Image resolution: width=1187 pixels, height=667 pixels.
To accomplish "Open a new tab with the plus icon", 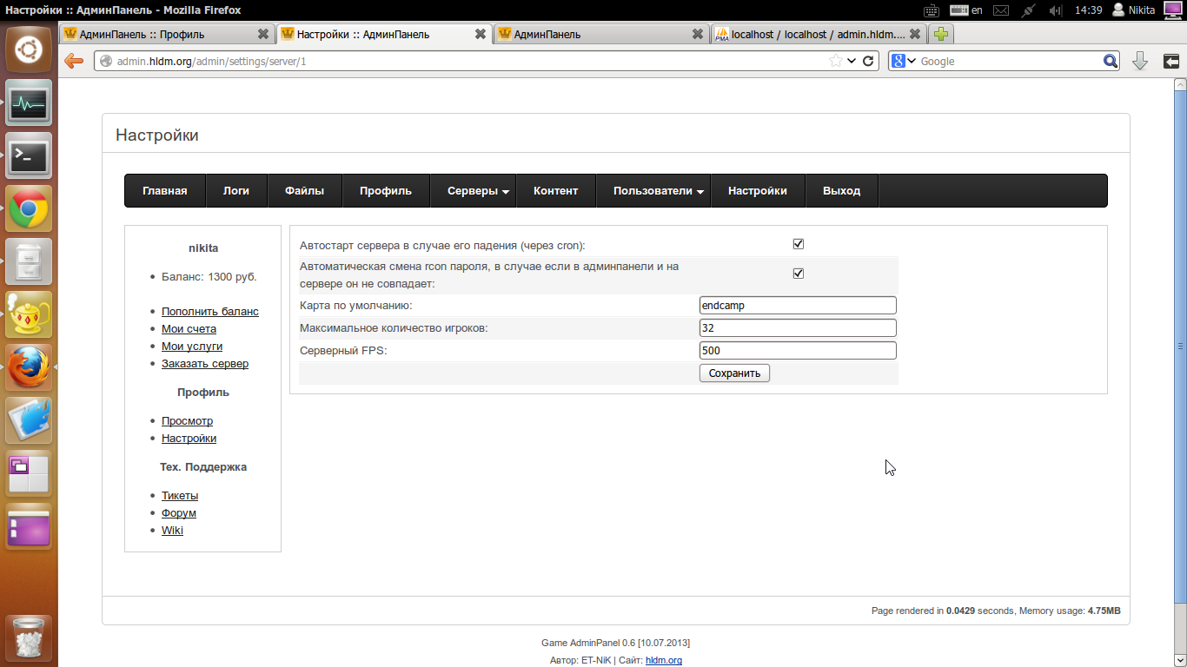I will tap(940, 35).
